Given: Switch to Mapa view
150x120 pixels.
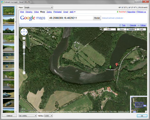Looking at the screenshot, I should point(122,29).
